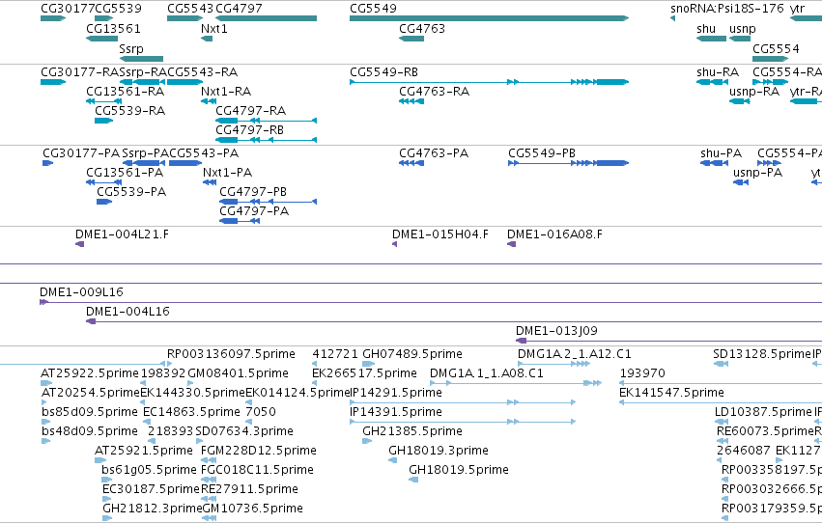The image size is (822, 523).
Task: Click the usnp-RA transcript label
Action: pyautogui.click(x=754, y=92)
